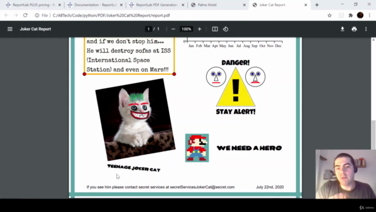
Task: Click the Joker Cat Report toolbar title
Action: click(35, 29)
